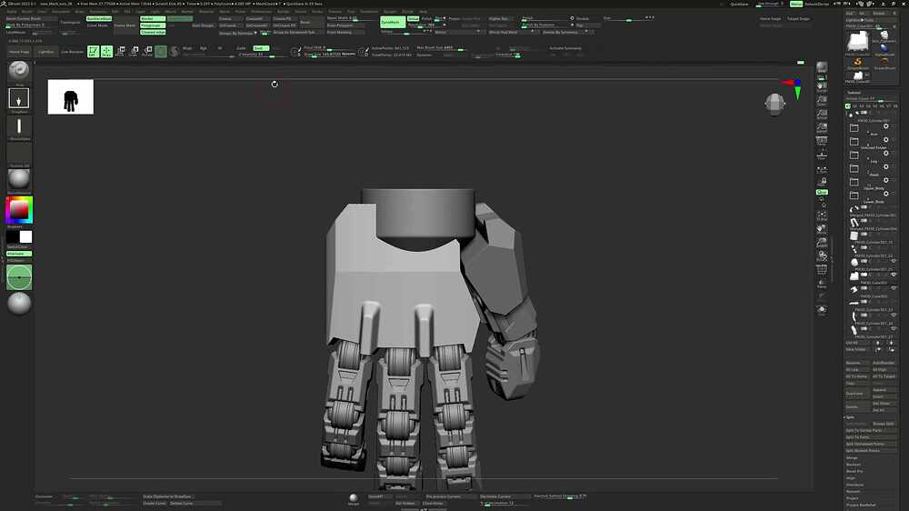Toggle Solo mode icon

(x=822, y=310)
